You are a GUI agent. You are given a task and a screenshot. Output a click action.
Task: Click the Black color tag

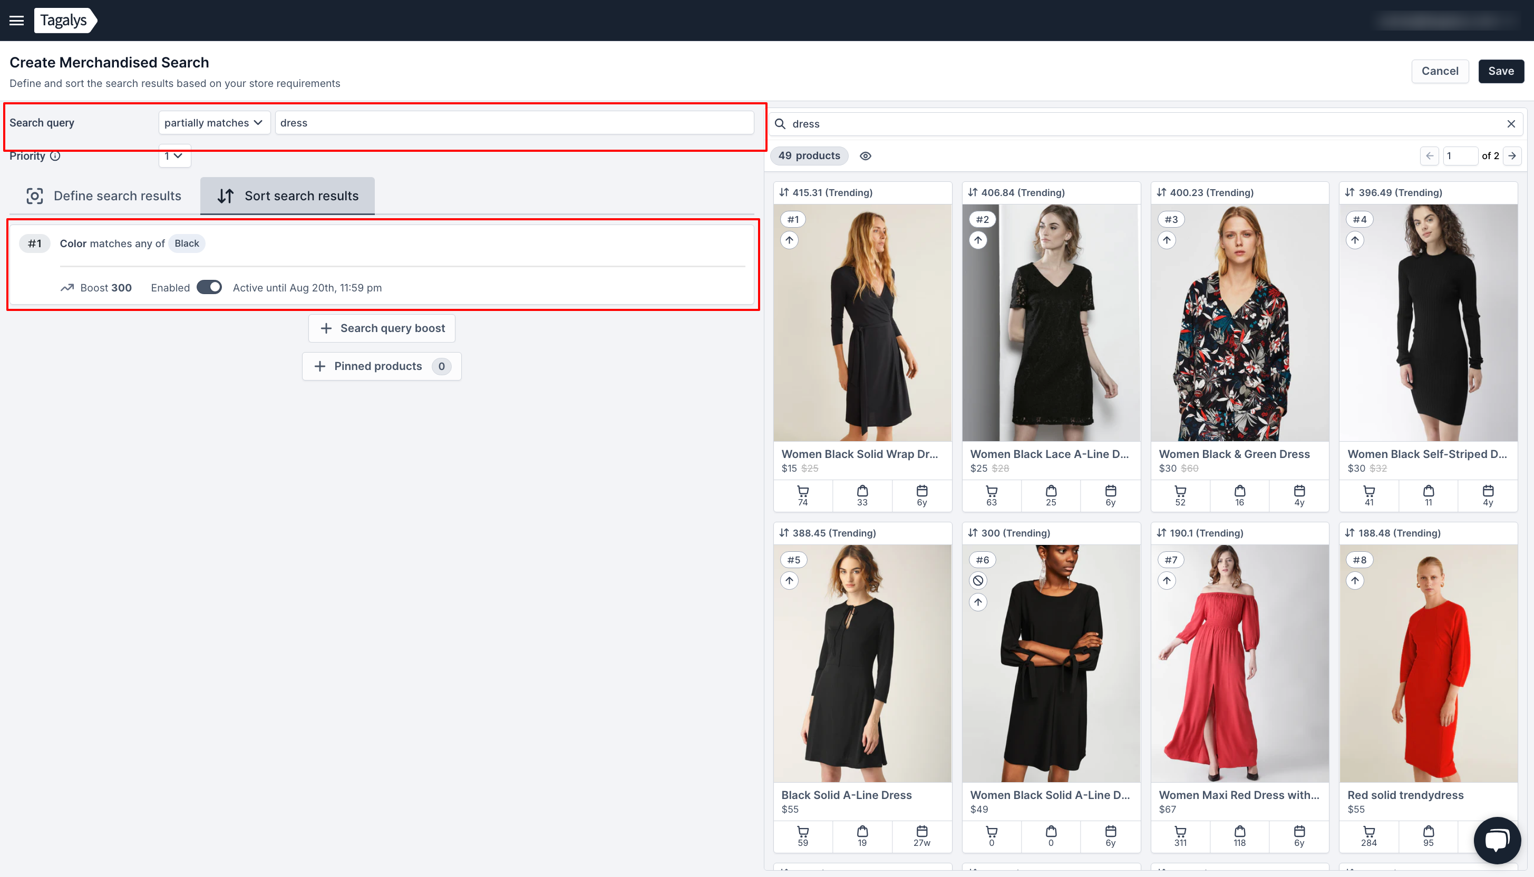tap(187, 243)
